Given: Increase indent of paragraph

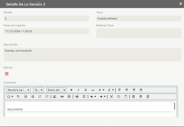Looking at the screenshot, I should pyautogui.click(x=25, y=96).
